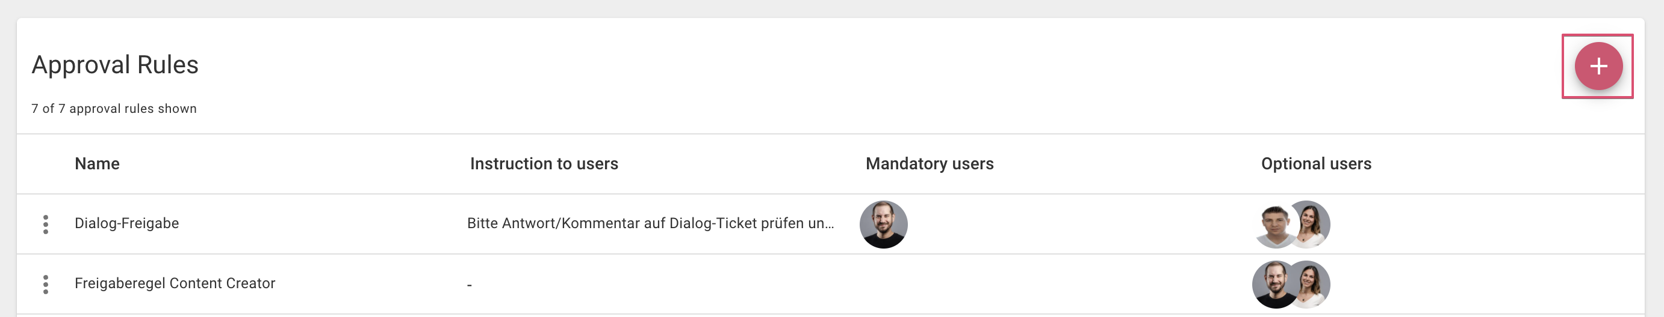The height and width of the screenshot is (317, 1664).
Task: Select the woman's optional-user avatar in Dialog-Freigabe row
Action: pyautogui.click(x=1310, y=224)
